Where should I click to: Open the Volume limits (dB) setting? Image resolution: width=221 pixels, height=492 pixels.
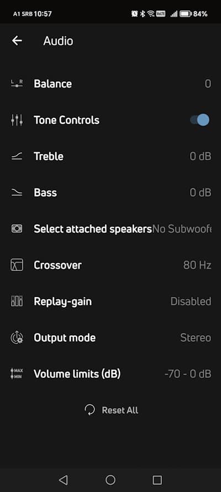point(110,373)
